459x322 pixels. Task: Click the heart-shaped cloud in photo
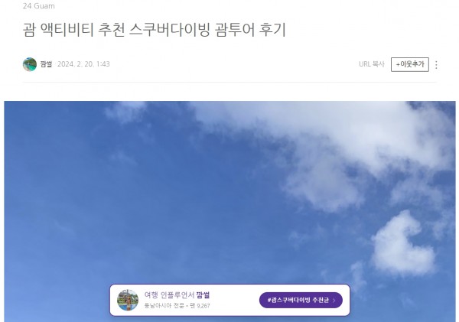[402, 245]
